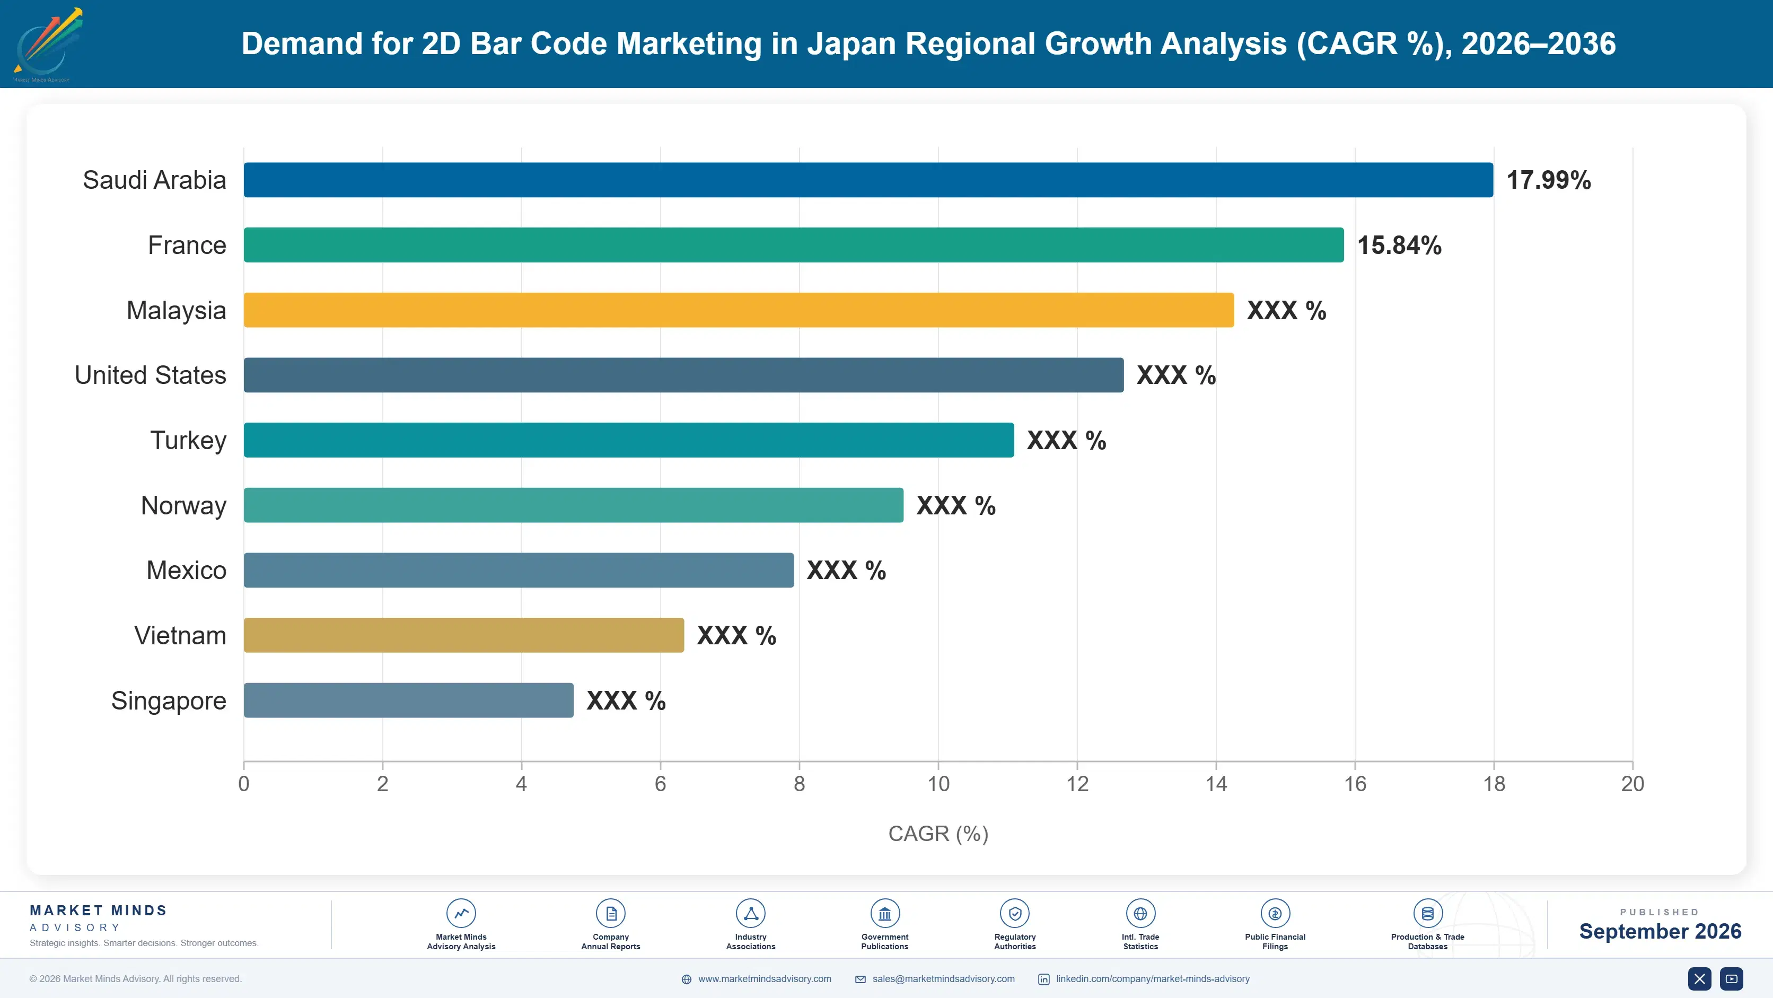Click the Industry Associations network icon
This screenshot has width=1773, height=998.
click(750, 913)
